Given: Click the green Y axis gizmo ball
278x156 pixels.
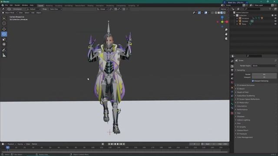Looking at the screenshot, I should tap(222, 22).
